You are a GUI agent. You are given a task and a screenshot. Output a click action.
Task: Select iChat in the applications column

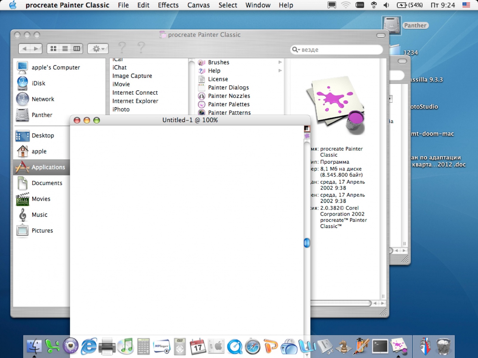[119, 67]
